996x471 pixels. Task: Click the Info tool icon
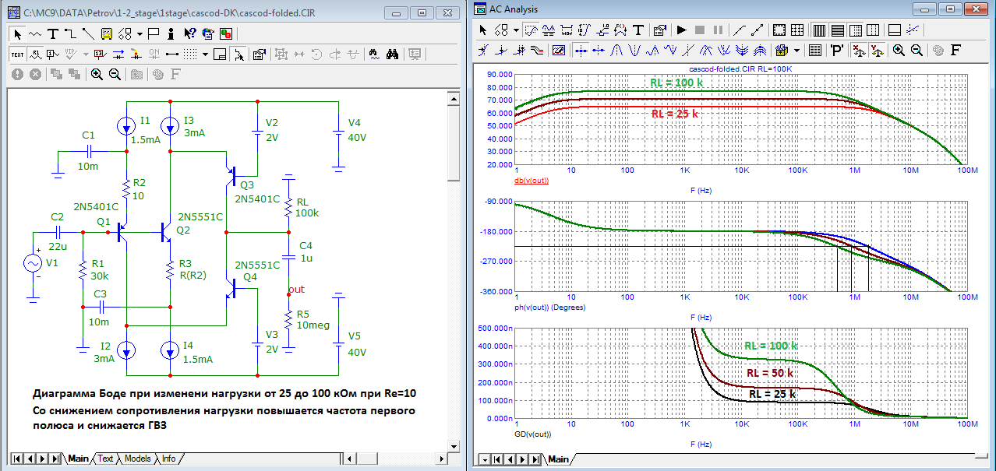171,33
